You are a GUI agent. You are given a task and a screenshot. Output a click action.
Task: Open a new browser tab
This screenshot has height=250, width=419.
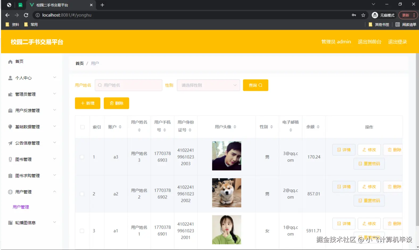[102, 5]
